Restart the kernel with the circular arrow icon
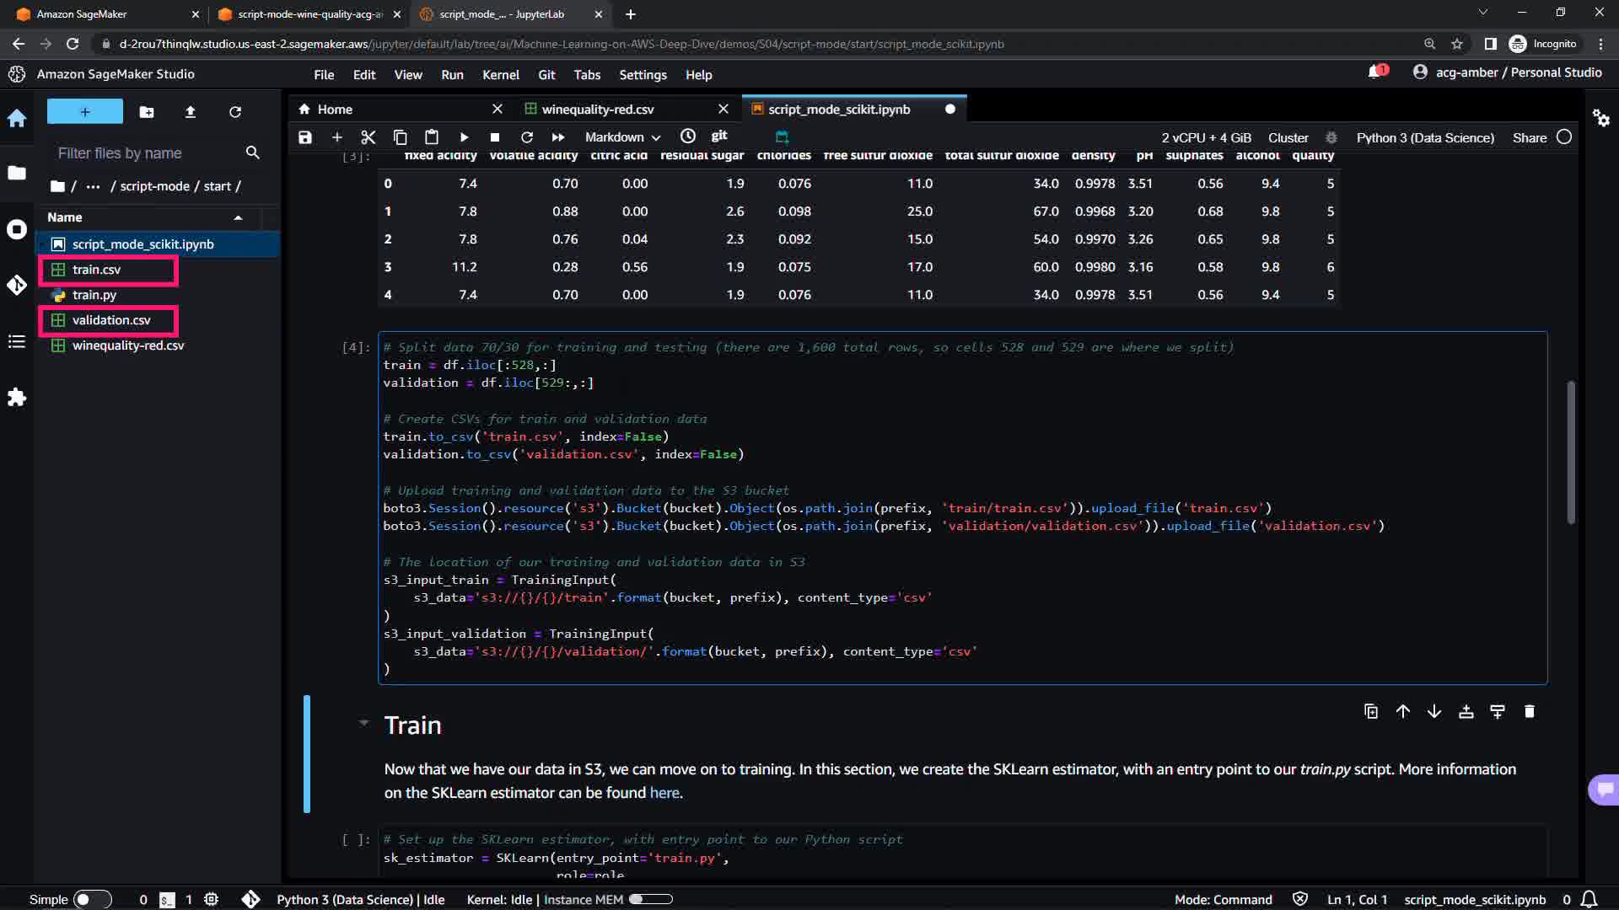The height and width of the screenshot is (910, 1619). point(527,137)
